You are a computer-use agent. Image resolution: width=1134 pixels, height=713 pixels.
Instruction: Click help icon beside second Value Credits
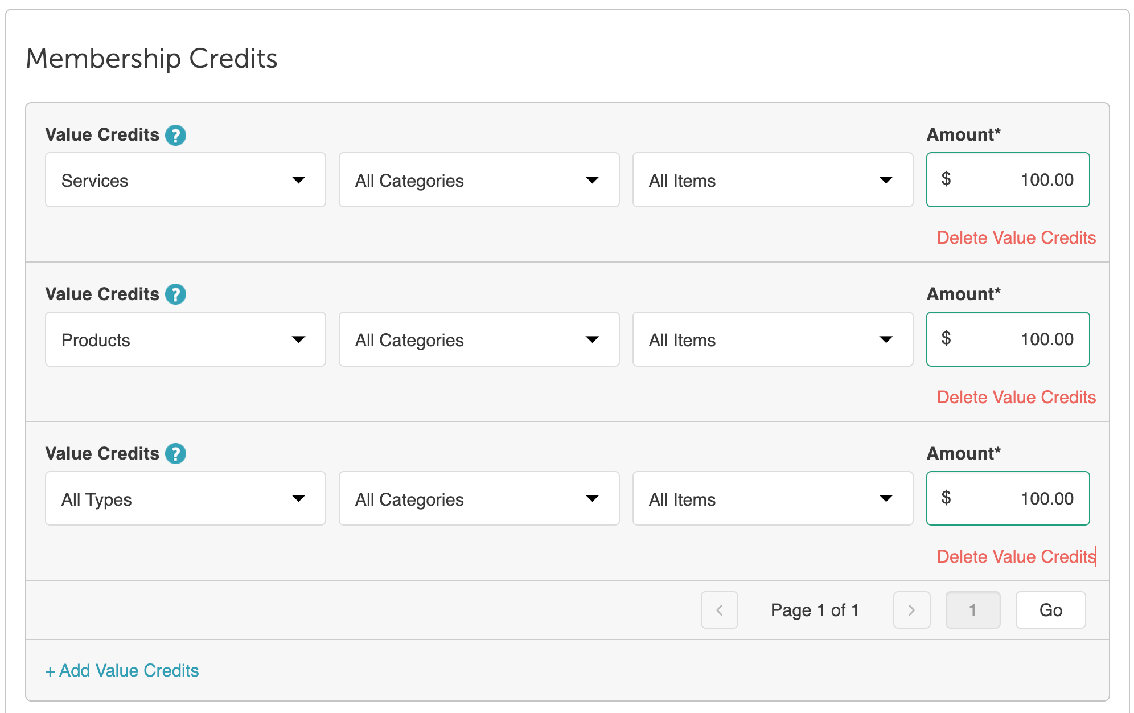point(175,294)
